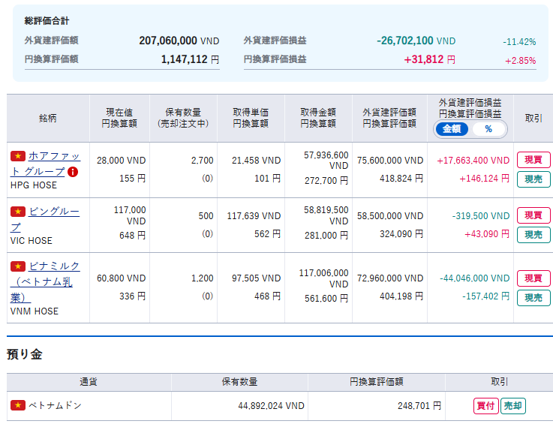Screen dimensions: 553x424
Task: Select the -26,702,100 VND loss figure
Action: pyautogui.click(x=416, y=41)
